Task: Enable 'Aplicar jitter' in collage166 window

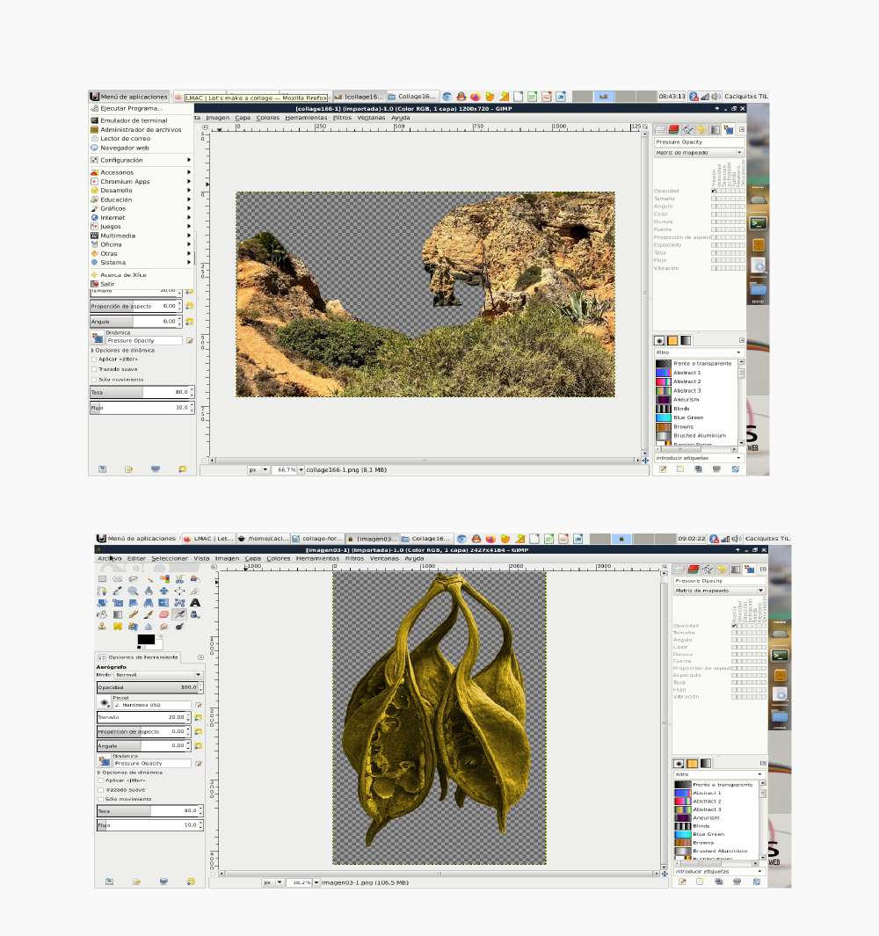Action: coord(94,359)
